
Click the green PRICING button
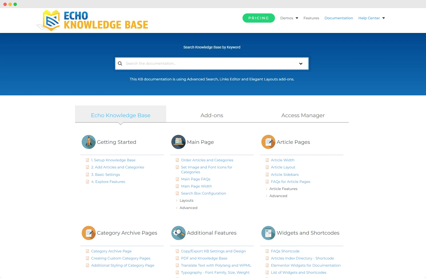point(258,18)
